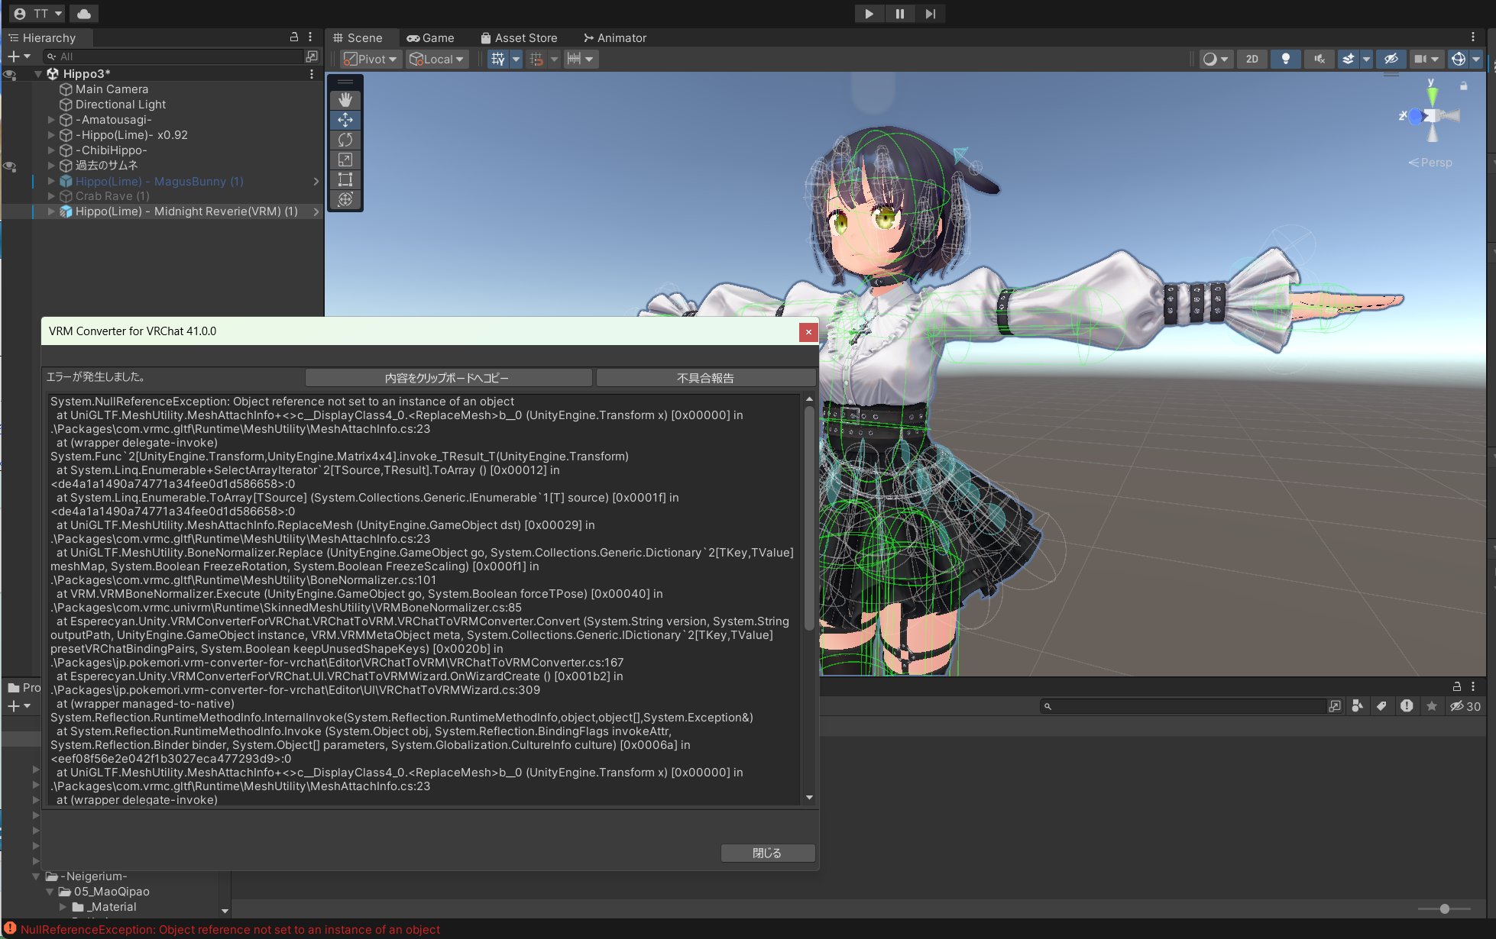Select the Rotate tool

[345, 140]
